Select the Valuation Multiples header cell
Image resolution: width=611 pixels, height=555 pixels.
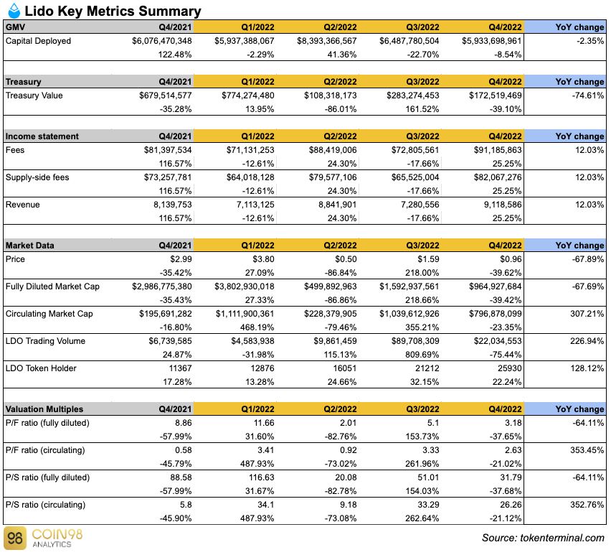(x=44, y=409)
